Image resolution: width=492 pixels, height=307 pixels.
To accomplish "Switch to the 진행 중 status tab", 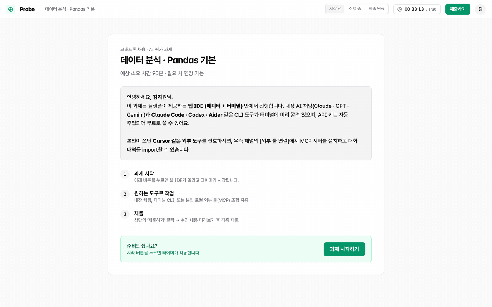I will [x=355, y=9].
